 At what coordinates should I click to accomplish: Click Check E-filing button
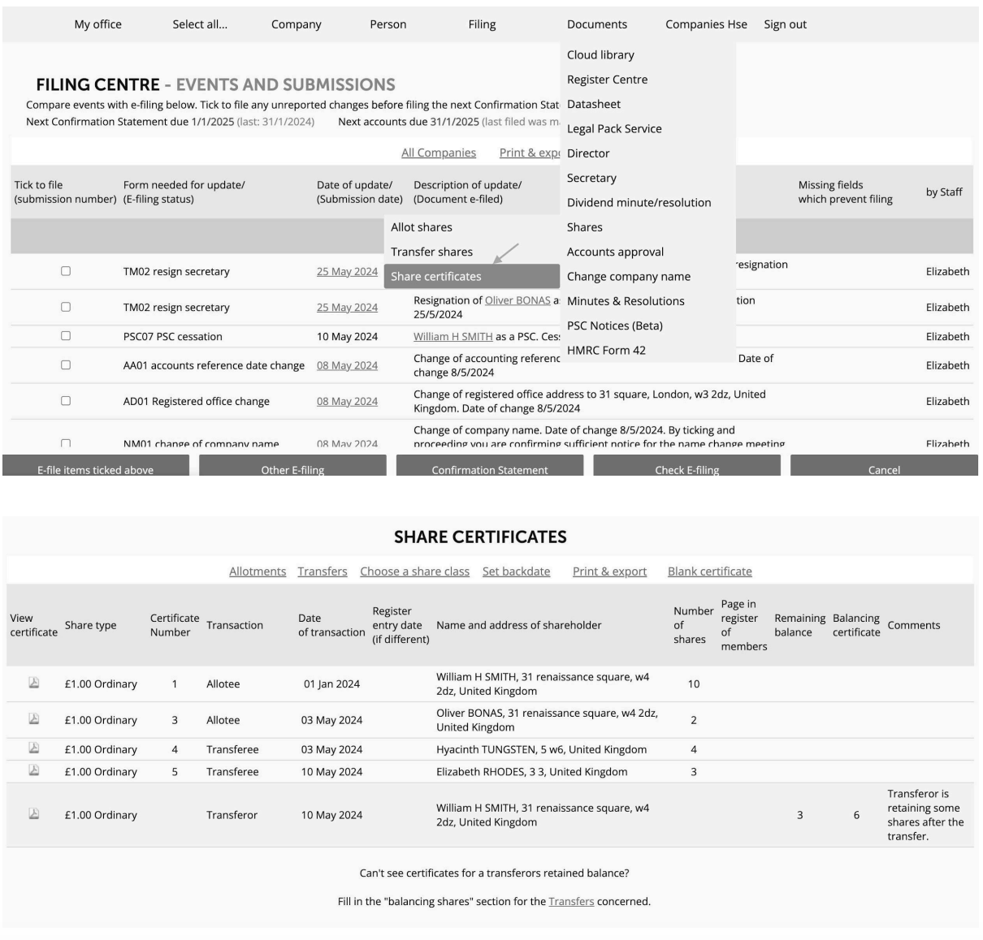686,466
